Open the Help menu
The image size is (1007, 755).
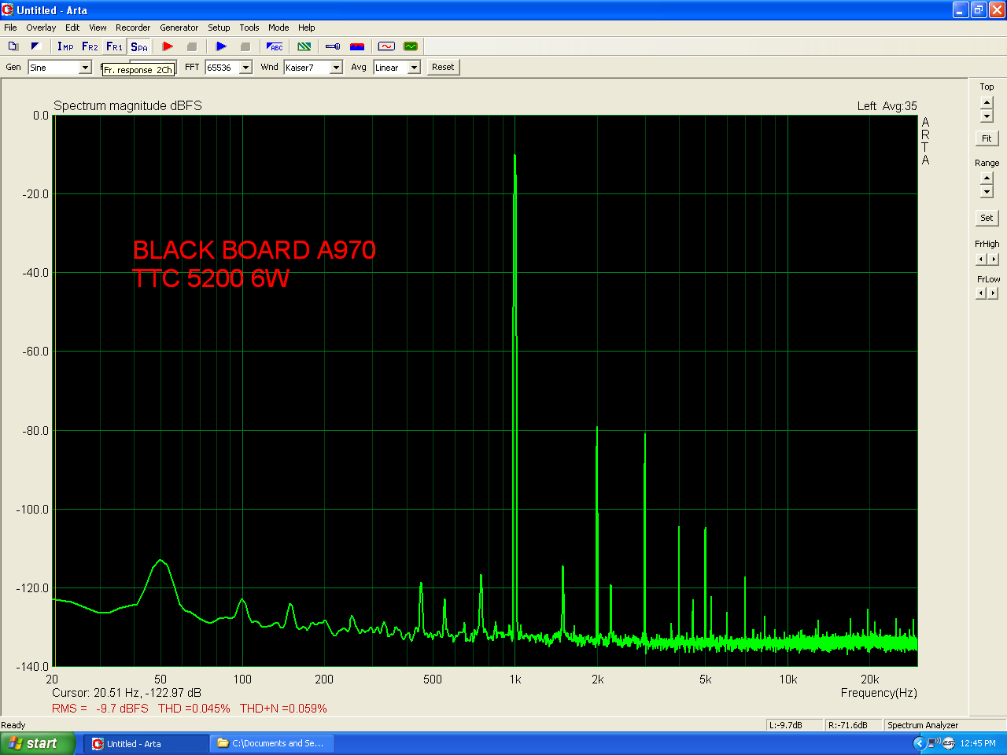307,28
